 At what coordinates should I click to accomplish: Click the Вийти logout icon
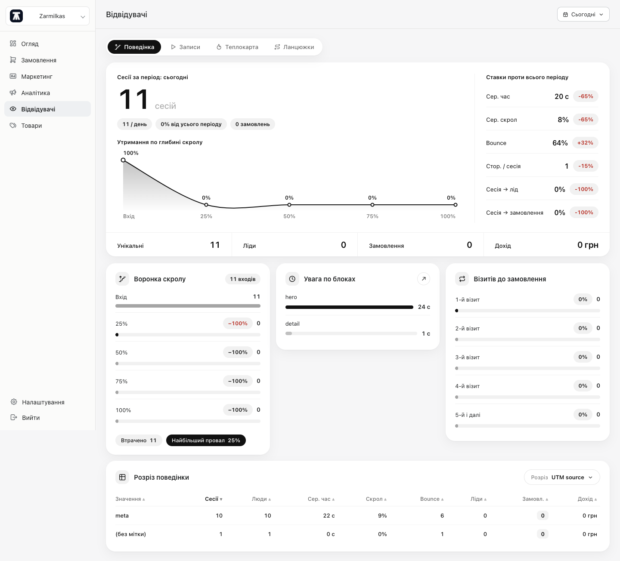(x=14, y=417)
